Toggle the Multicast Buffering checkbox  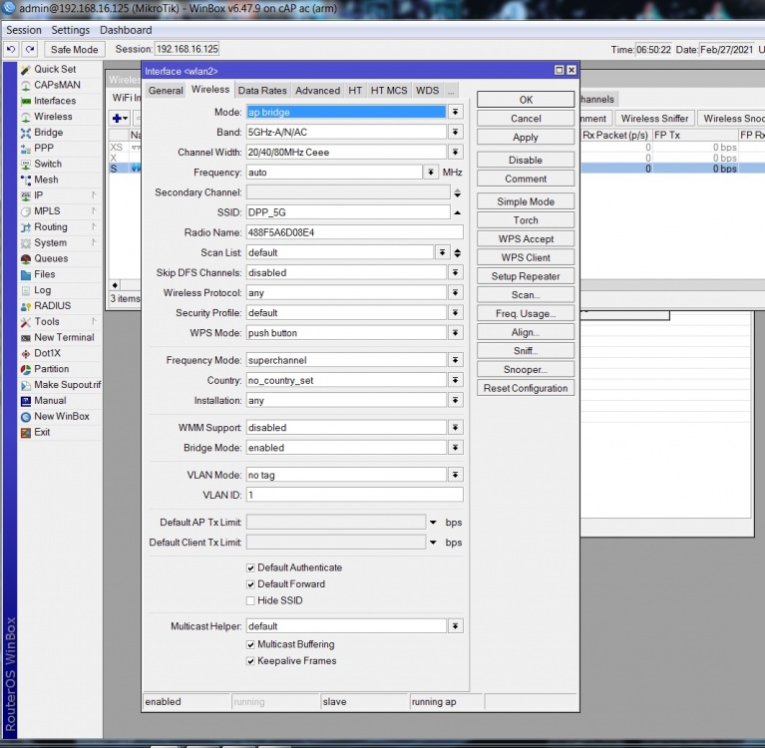(250, 644)
